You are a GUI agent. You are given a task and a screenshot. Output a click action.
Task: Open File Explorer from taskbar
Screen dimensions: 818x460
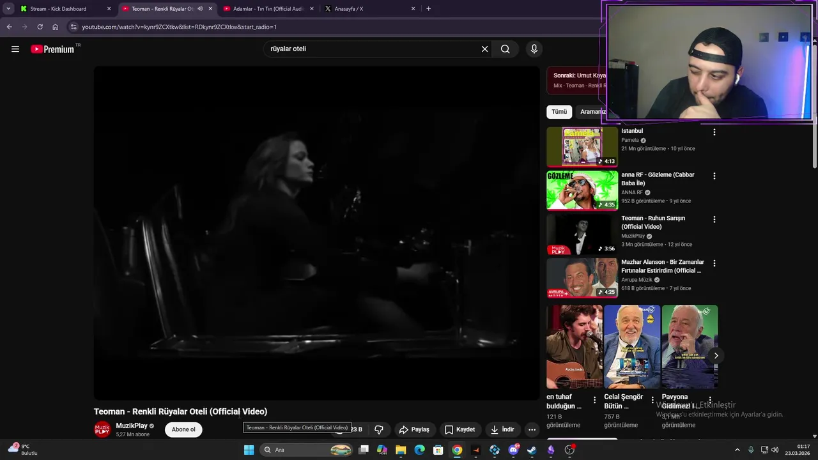pos(401,450)
